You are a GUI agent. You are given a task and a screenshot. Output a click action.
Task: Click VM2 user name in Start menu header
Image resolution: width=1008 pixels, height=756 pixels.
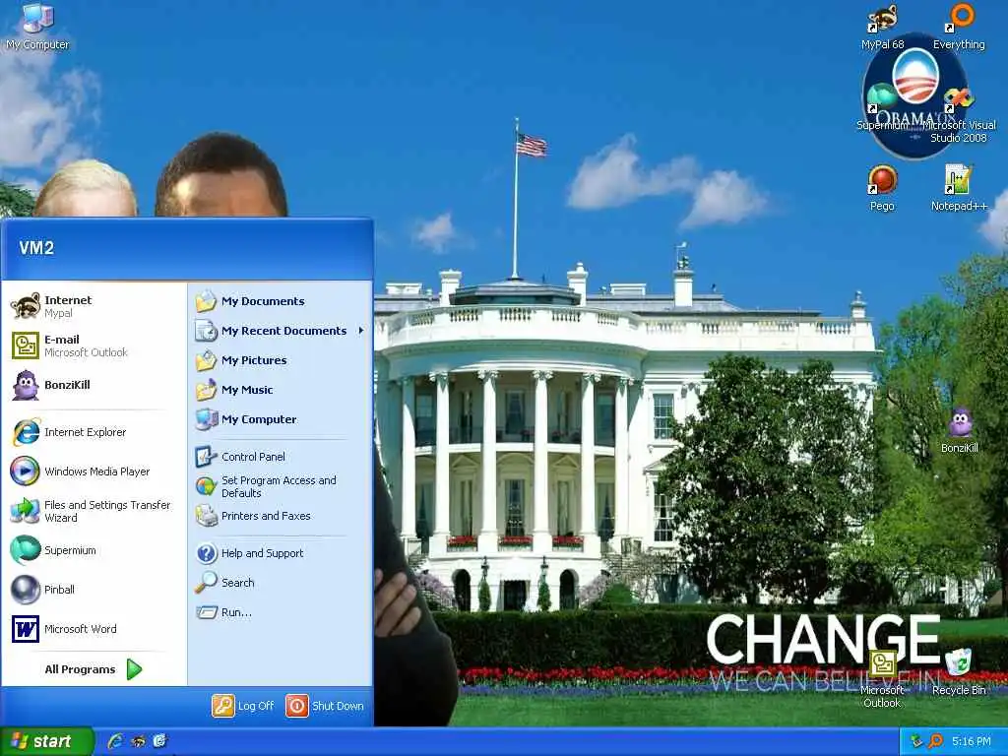36,247
